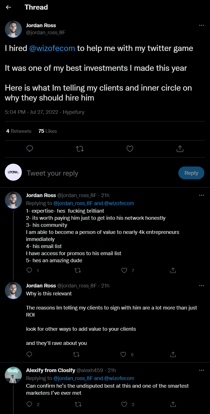
Task: Open more menu on "Why is this relevant" reply
Action: [x=202, y=285]
